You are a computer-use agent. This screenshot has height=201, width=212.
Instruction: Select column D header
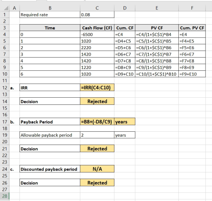click(x=125, y=8)
